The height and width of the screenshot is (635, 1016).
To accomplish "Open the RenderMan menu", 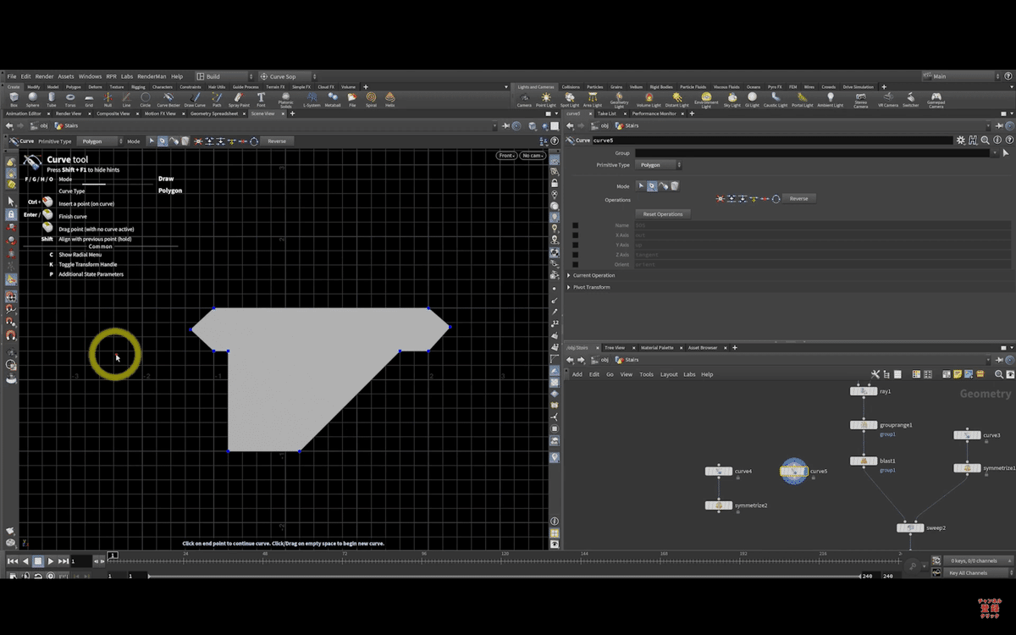I will click(152, 76).
